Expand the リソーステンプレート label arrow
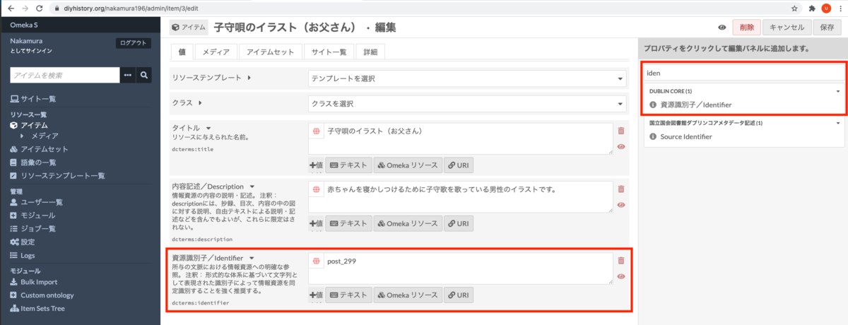The width and height of the screenshot is (848, 325). click(249, 77)
